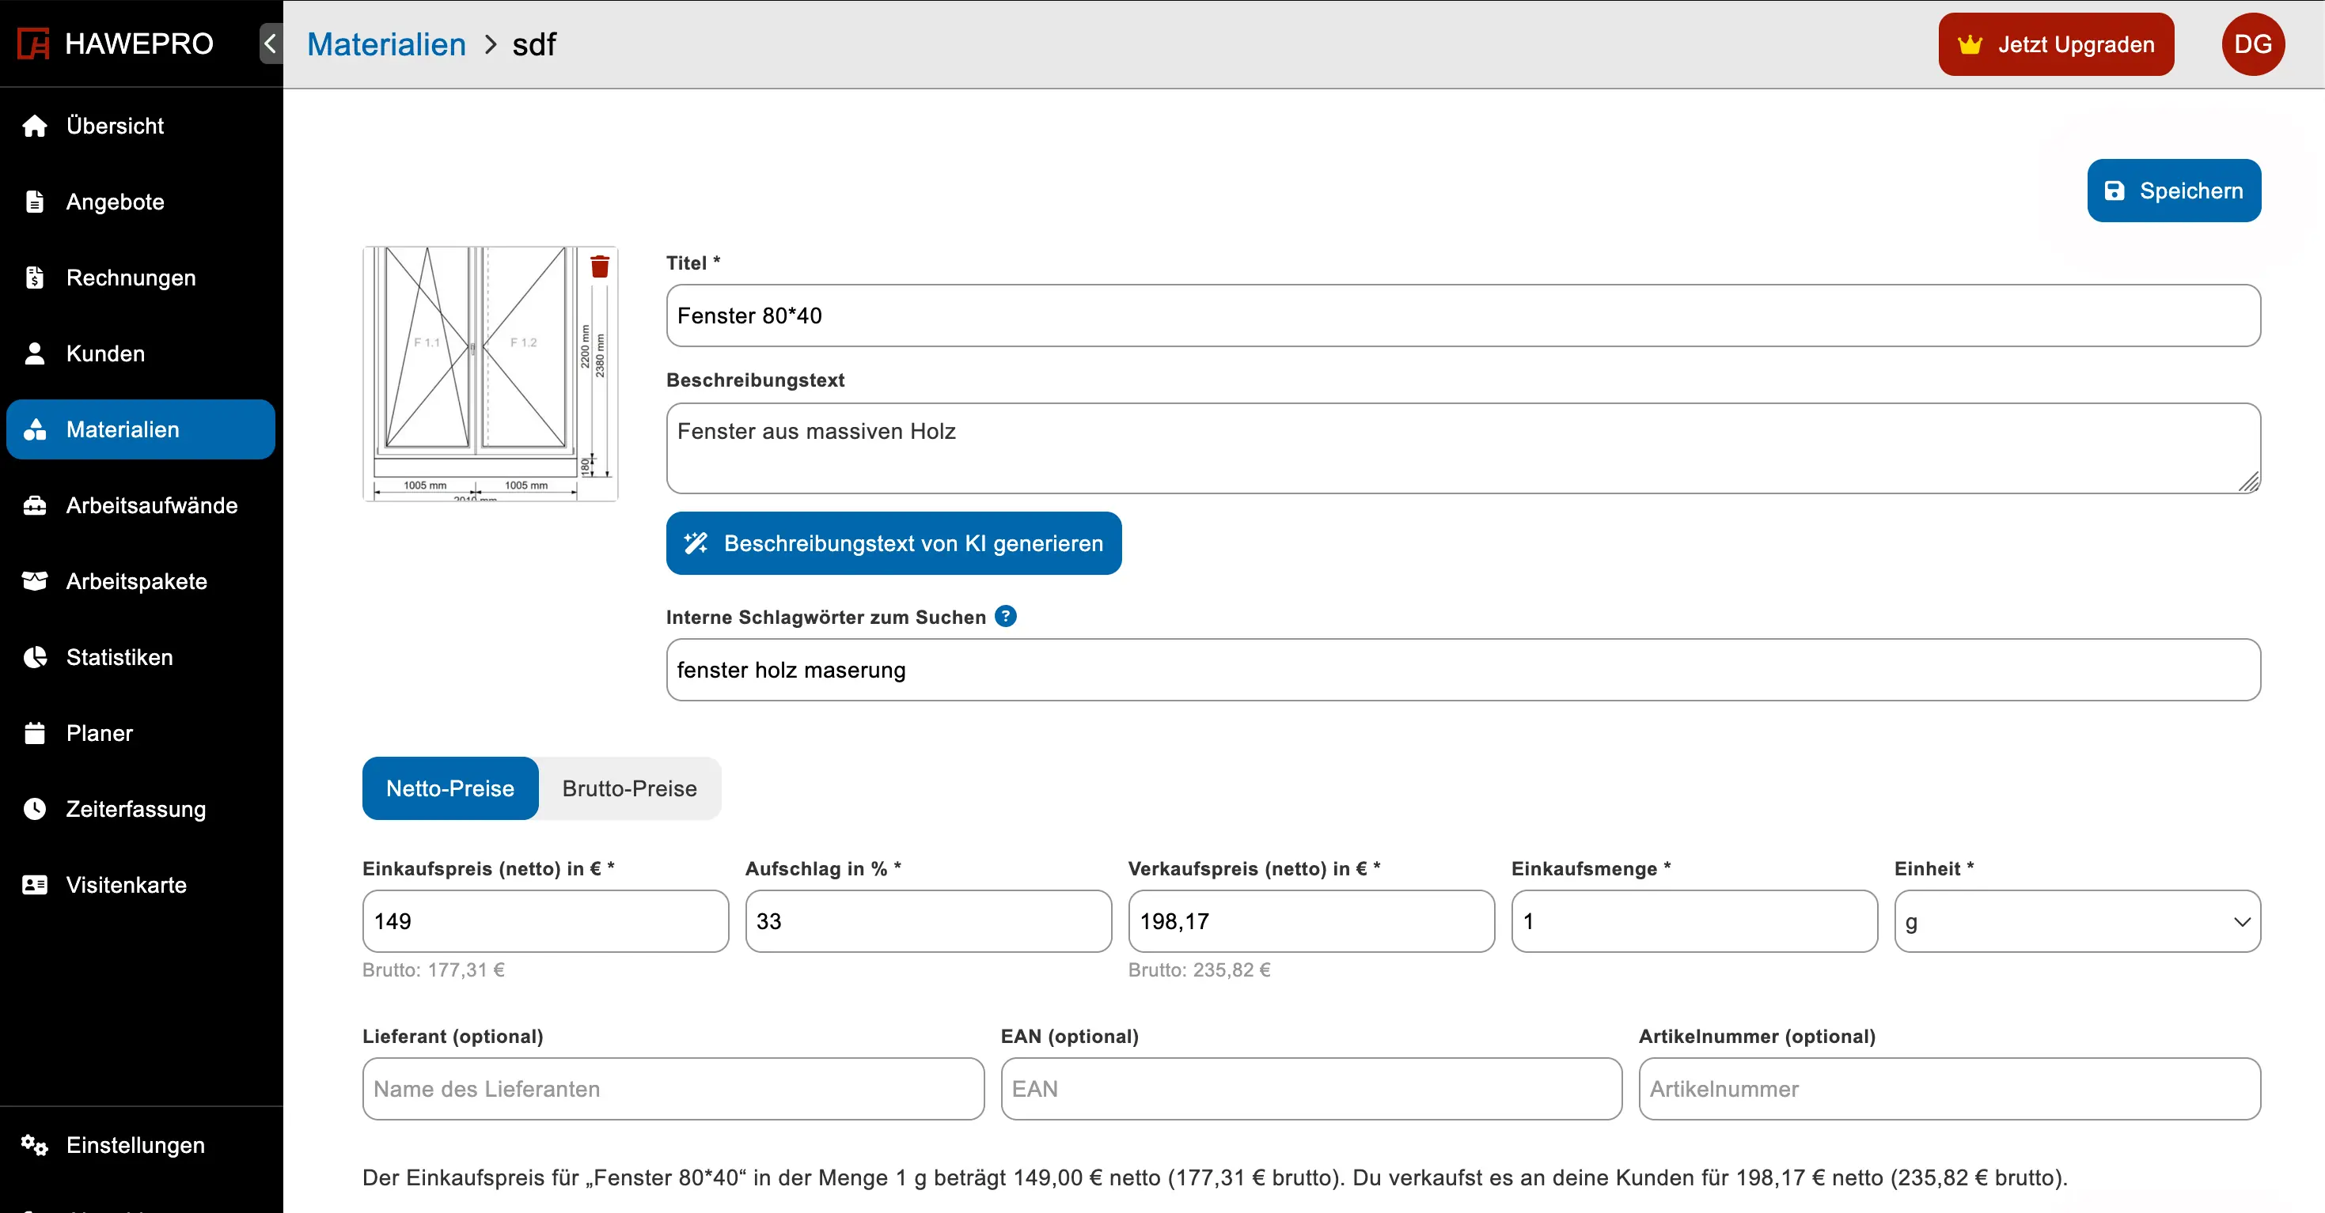
Task: Click the Planer calendar icon
Action: [34, 732]
